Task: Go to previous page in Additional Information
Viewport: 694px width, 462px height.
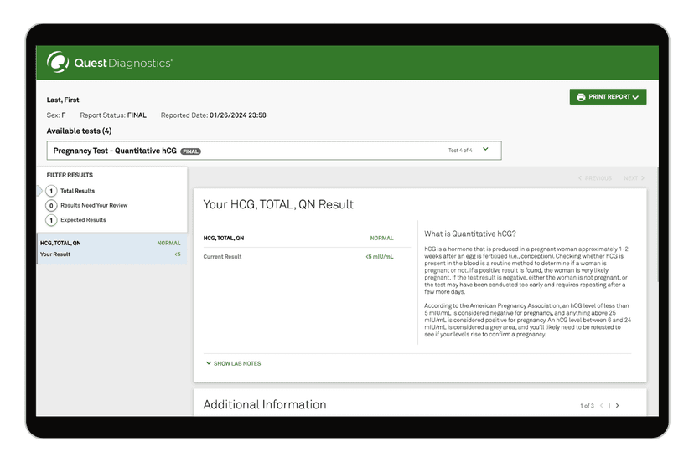Action: (601, 406)
